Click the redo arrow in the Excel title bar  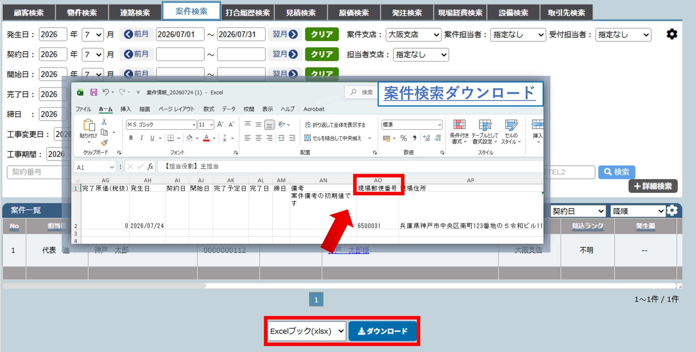click(x=122, y=92)
